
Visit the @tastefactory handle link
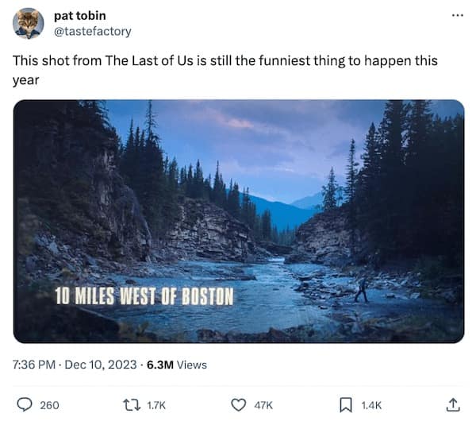[92, 31]
